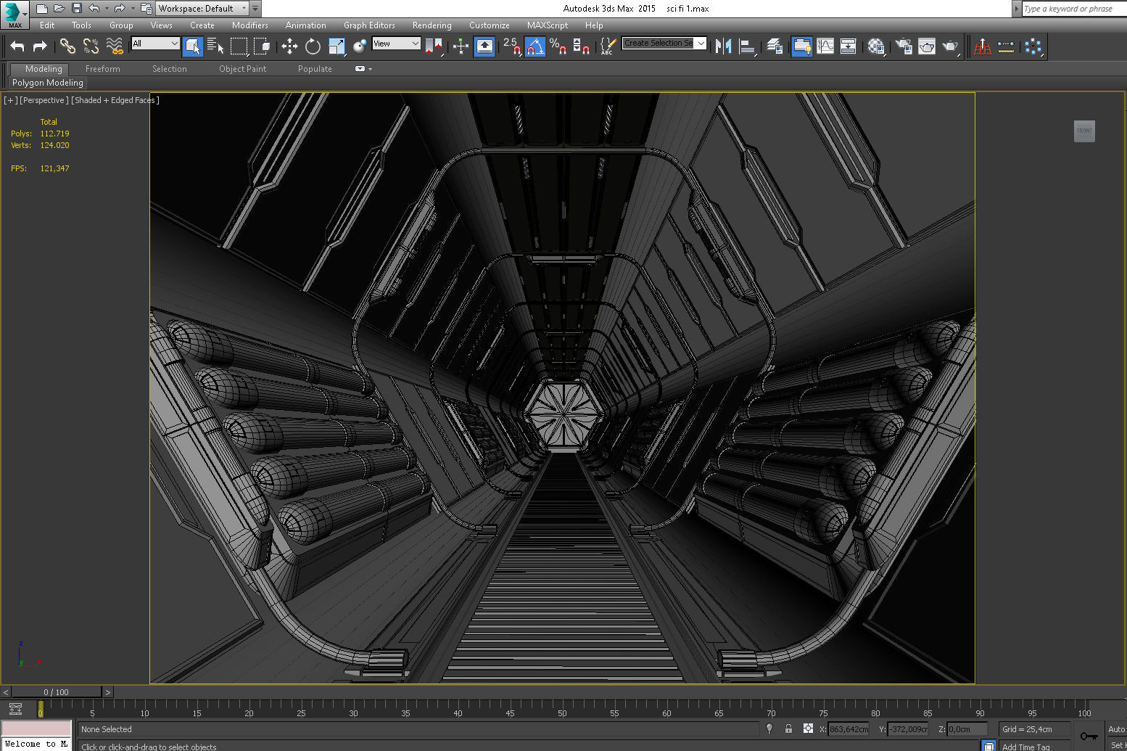Click the New Scene icon
The width and height of the screenshot is (1127, 751).
pos(41,9)
